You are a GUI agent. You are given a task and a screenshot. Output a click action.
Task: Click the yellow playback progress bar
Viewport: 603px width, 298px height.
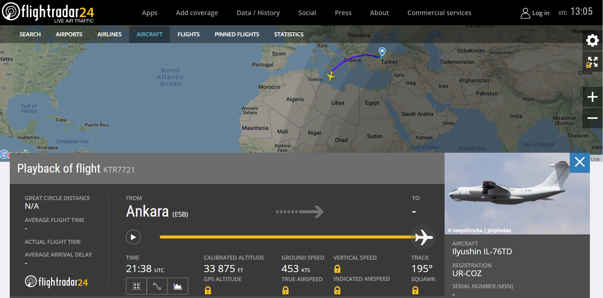point(286,237)
